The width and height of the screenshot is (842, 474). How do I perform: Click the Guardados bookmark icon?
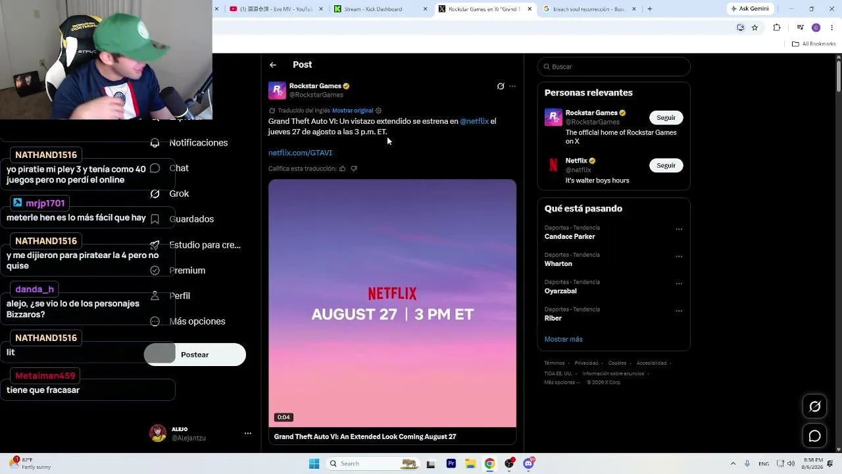155,219
